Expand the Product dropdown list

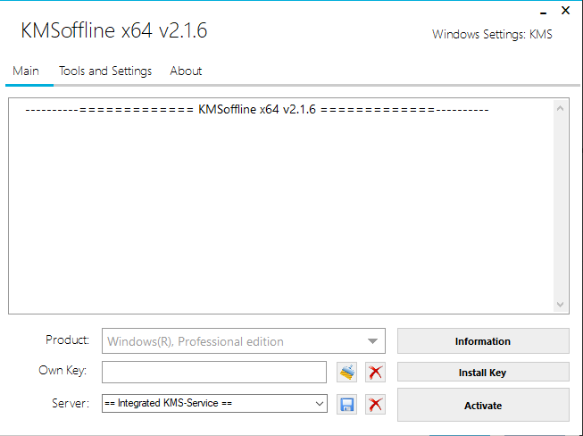[372, 341]
